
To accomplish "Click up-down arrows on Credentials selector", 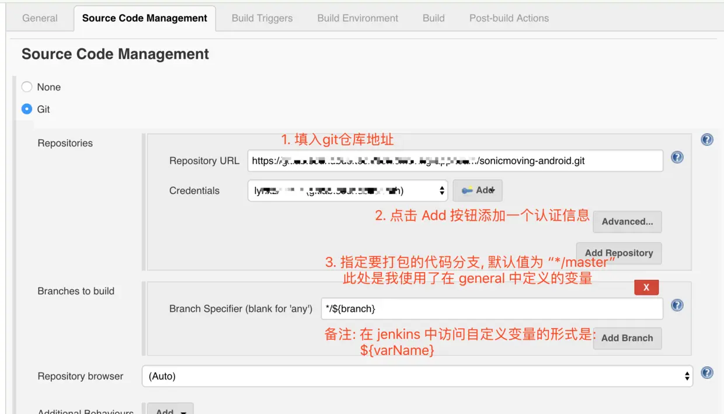I will 442,190.
